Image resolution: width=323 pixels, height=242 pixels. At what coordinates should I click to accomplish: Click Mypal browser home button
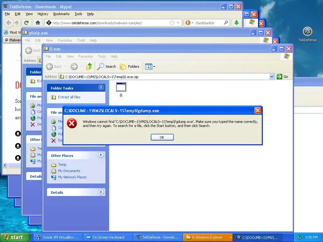(38, 23)
